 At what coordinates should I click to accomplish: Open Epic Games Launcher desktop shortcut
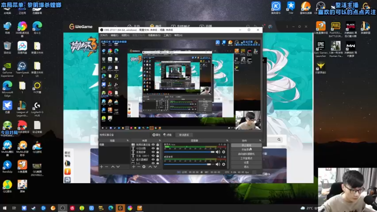[320, 49]
